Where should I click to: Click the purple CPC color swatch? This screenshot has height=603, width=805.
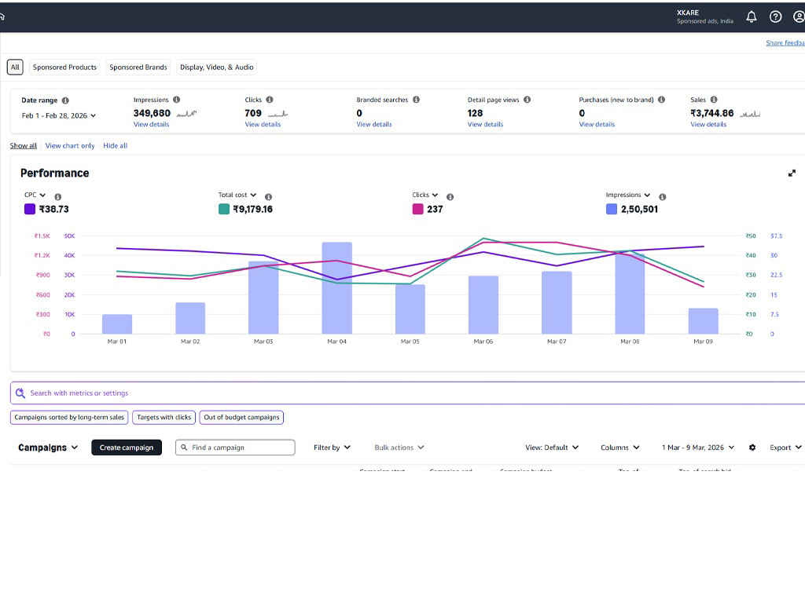(x=30, y=209)
